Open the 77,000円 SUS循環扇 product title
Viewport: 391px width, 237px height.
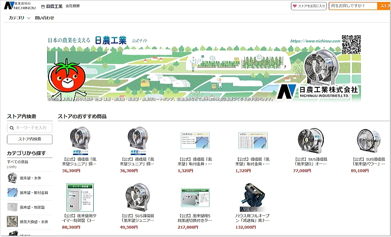(x=311, y=161)
